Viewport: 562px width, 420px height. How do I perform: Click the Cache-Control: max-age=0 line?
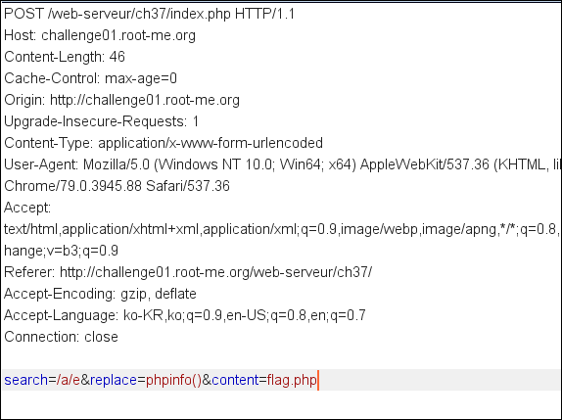coord(91,78)
